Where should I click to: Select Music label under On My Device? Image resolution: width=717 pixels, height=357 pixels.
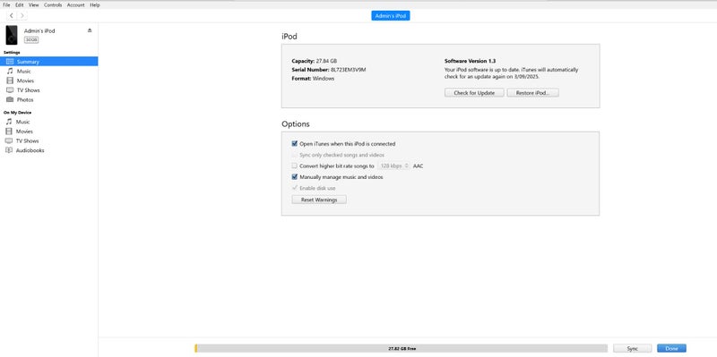[x=23, y=122]
